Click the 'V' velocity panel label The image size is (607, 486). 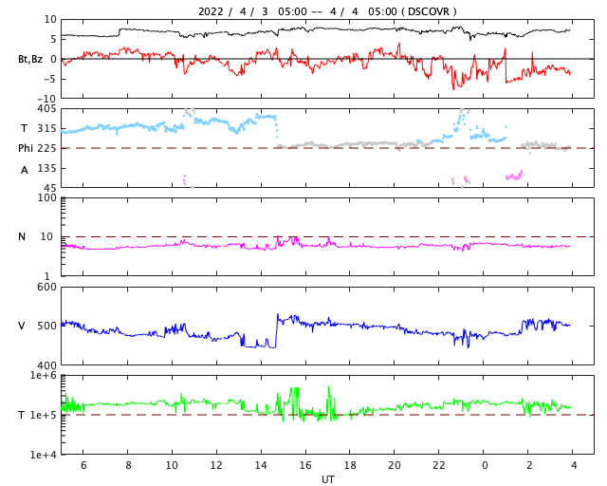click(x=22, y=326)
